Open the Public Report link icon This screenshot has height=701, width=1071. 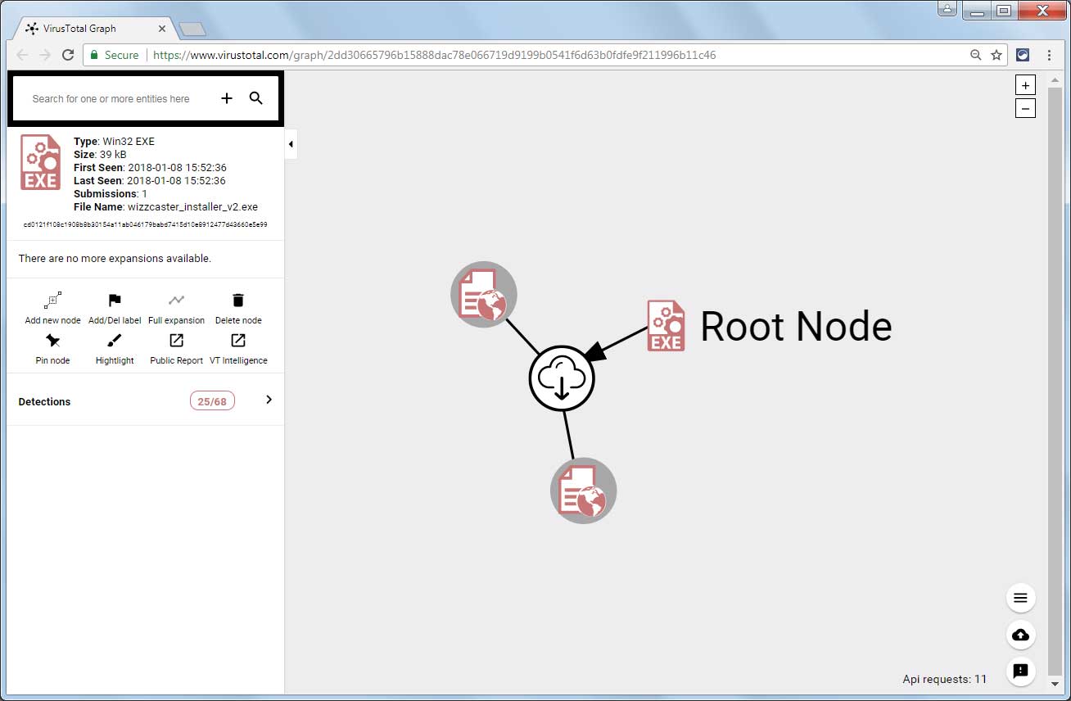(x=176, y=341)
